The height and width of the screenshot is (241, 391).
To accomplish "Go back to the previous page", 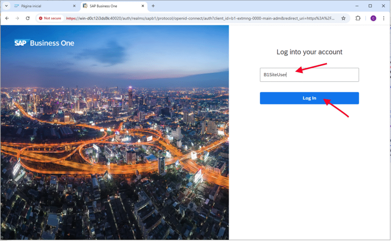I will click(x=7, y=18).
